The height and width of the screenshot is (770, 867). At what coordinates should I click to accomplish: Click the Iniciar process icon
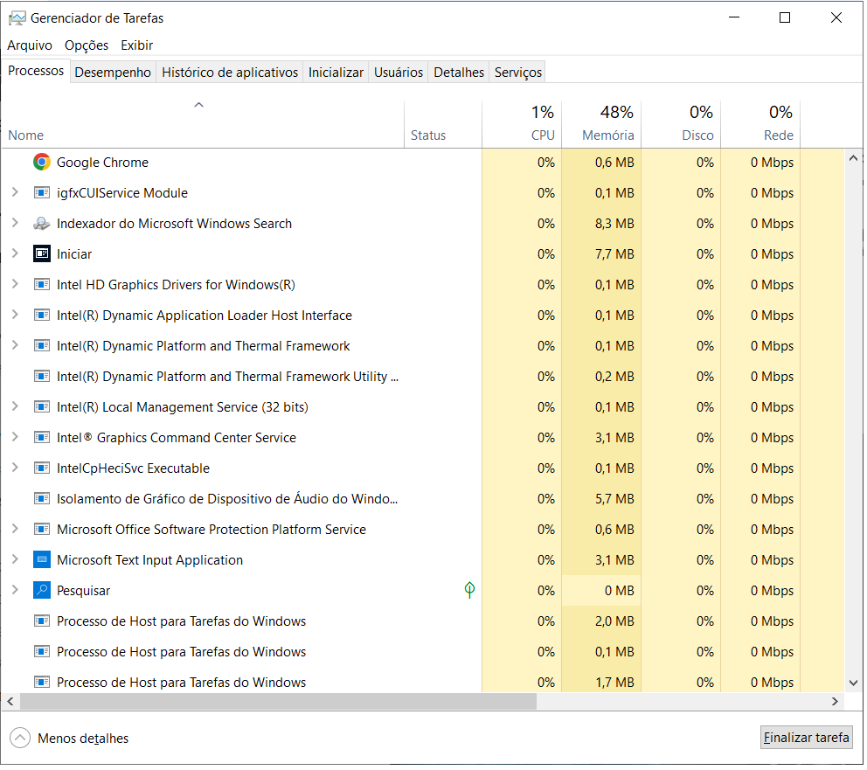tap(41, 254)
